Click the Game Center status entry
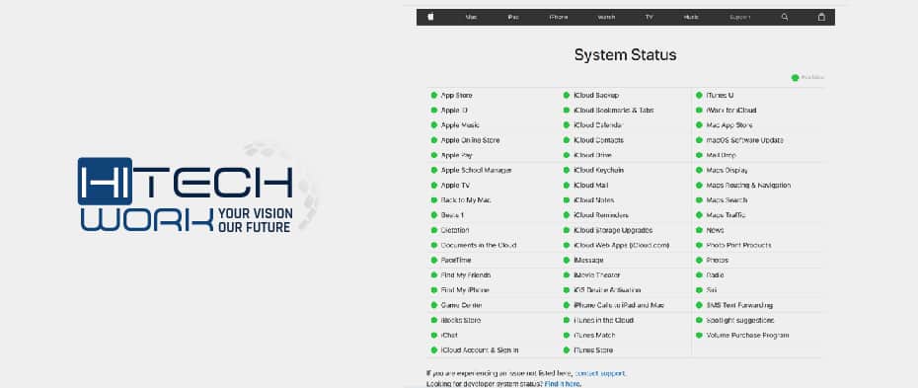The image size is (918, 388). [456, 305]
